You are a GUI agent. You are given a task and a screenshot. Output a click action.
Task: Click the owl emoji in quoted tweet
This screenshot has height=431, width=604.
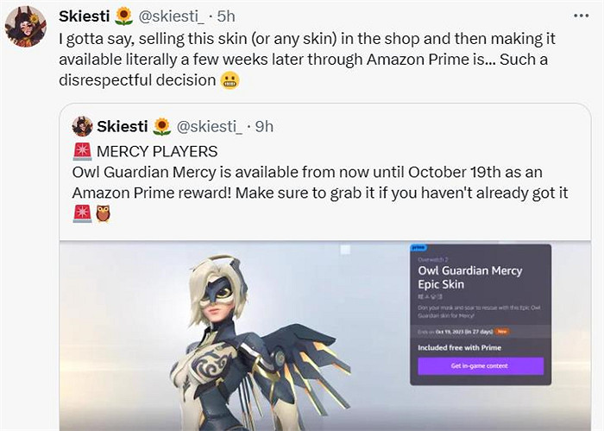point(104,213)
